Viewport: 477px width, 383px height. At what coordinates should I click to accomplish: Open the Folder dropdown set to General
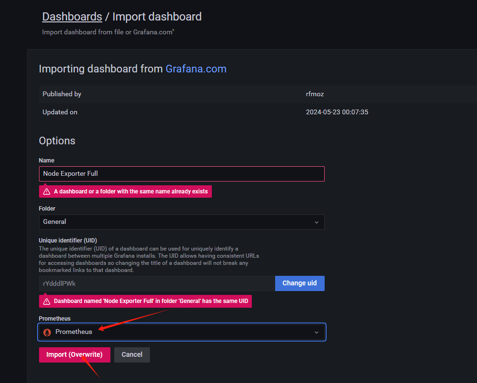click(x=182, y=222)
